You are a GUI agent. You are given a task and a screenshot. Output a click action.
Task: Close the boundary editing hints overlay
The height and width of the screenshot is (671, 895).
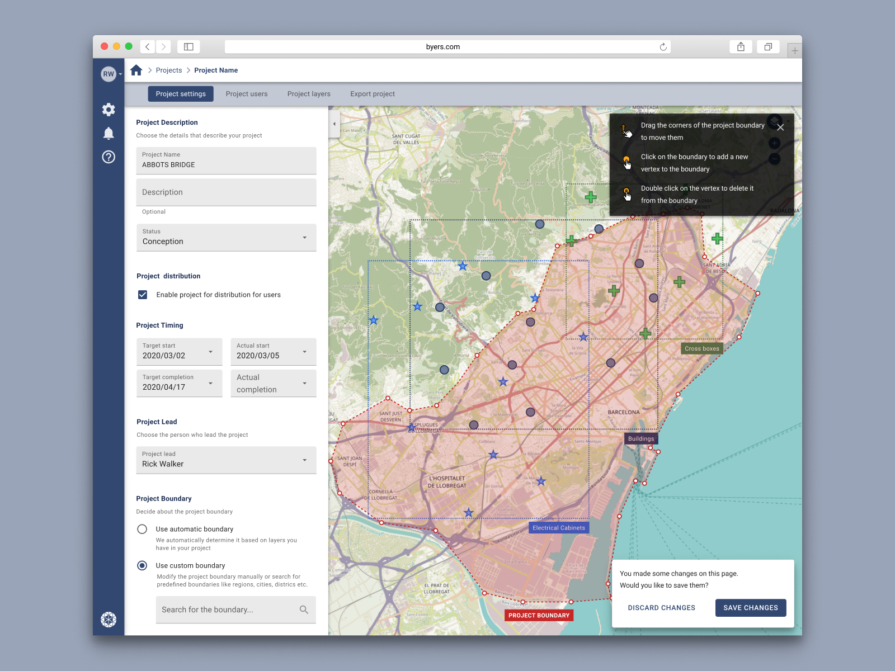click(x=780, y=127)
